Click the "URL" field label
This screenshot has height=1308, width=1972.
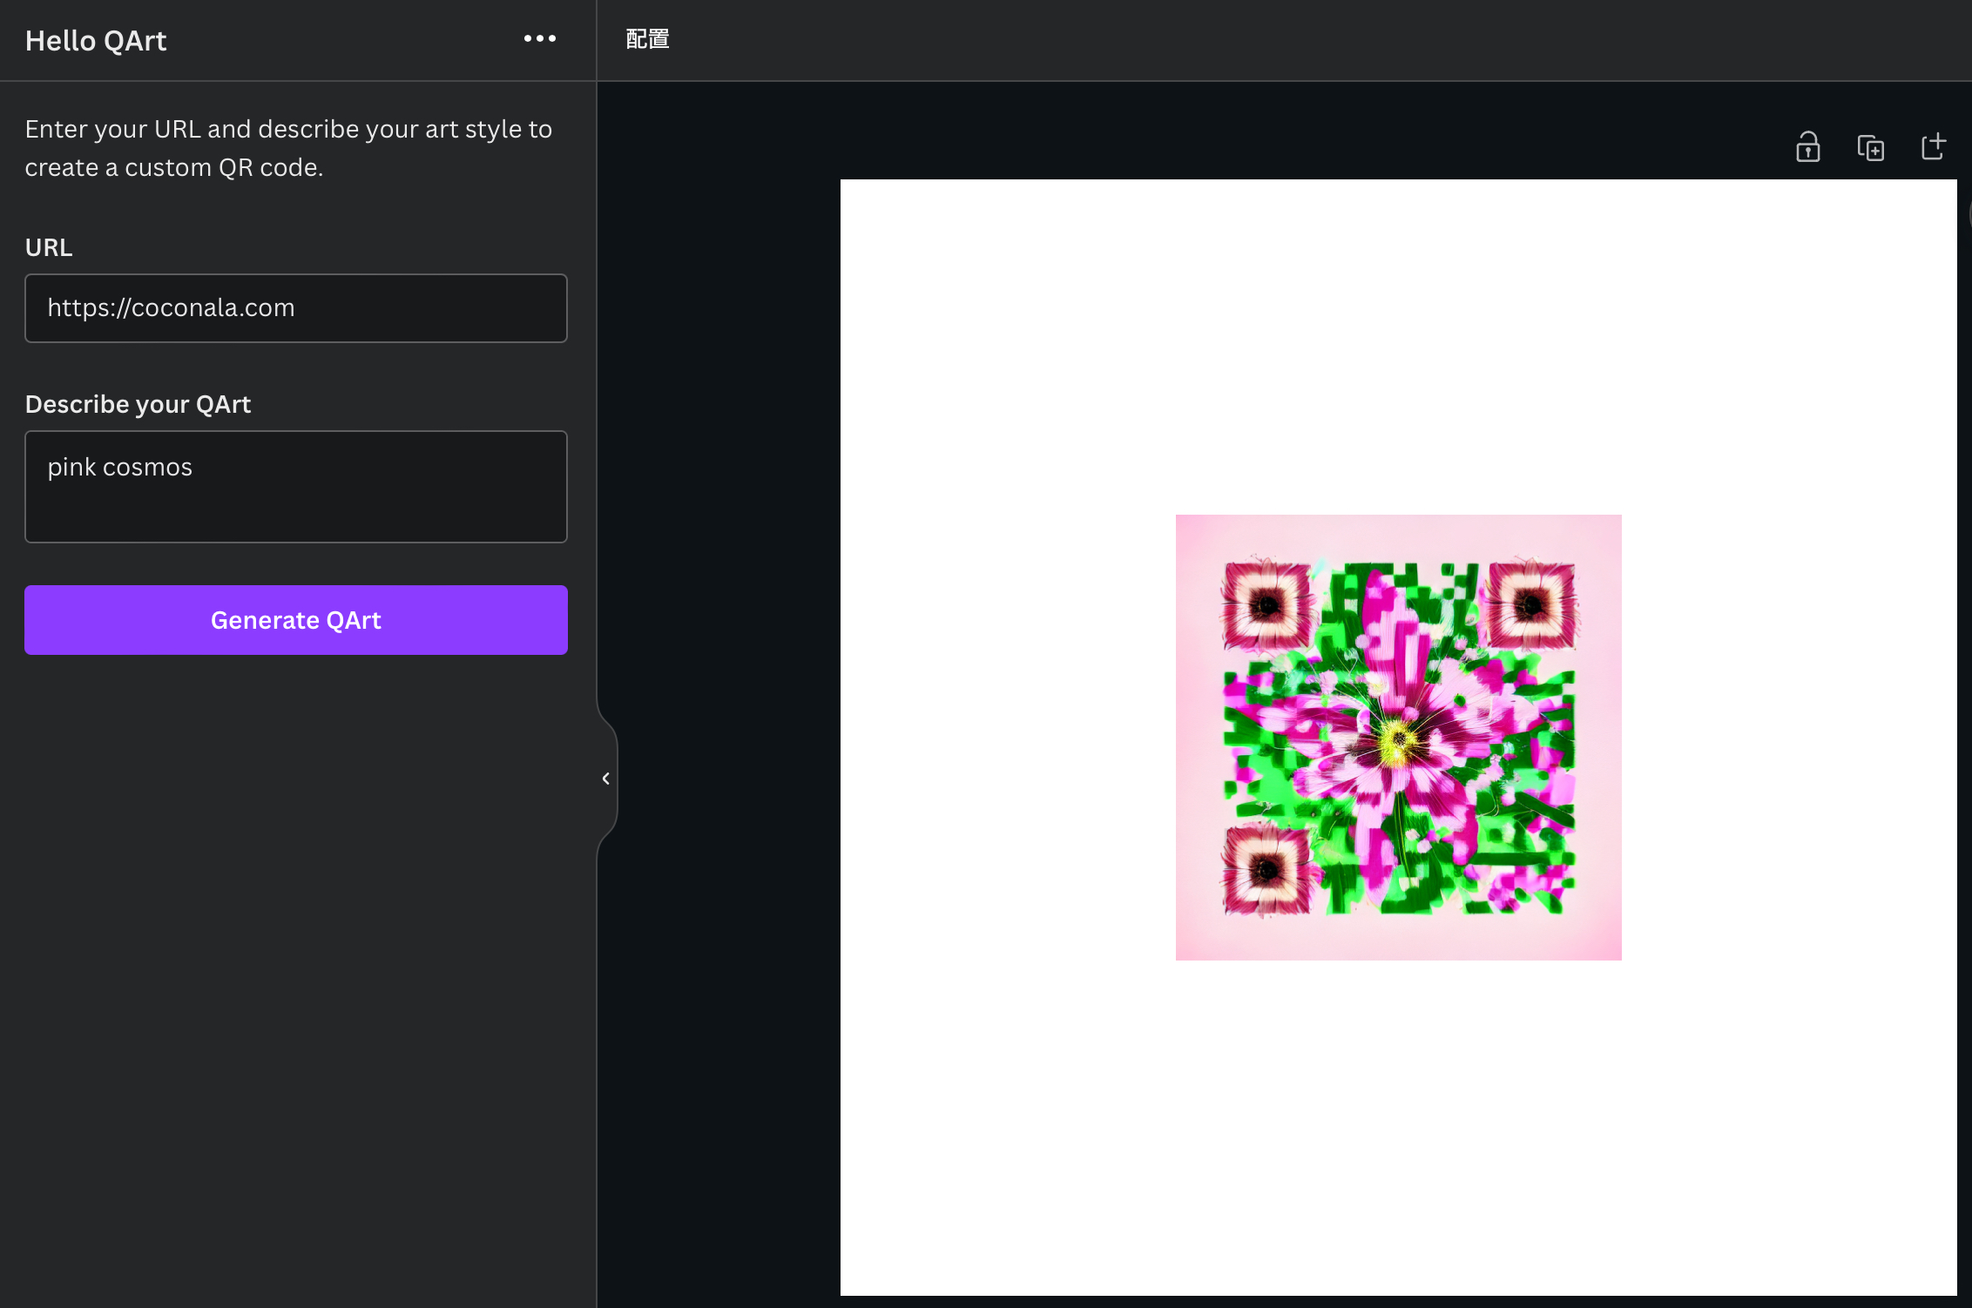pos(49,247)
